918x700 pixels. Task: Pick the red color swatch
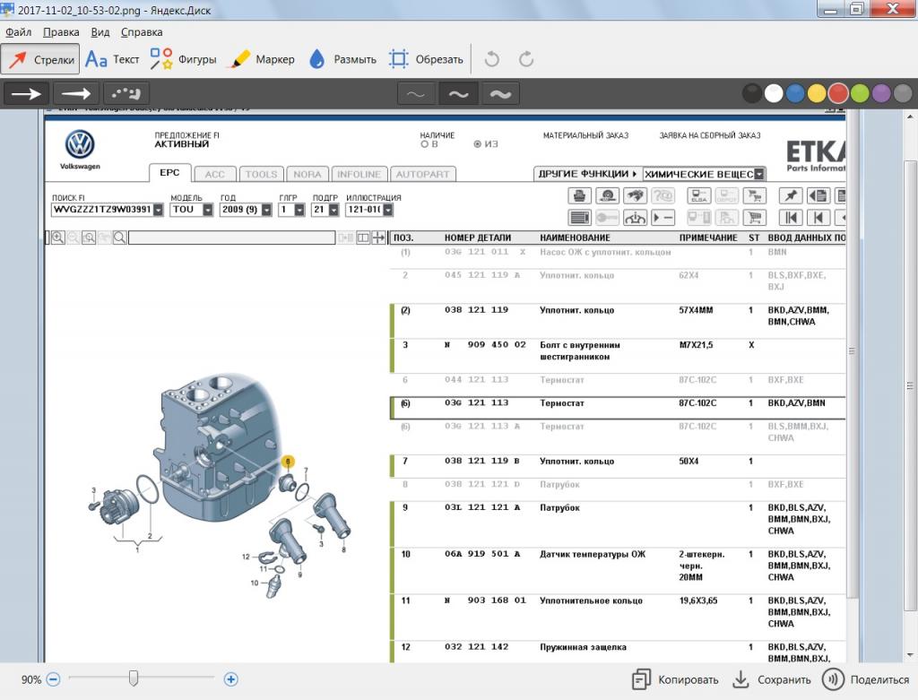tap(838, 93)
